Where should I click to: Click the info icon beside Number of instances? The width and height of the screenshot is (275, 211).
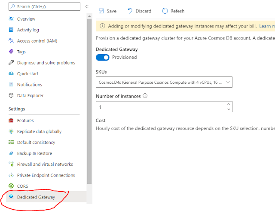[145, 96]
